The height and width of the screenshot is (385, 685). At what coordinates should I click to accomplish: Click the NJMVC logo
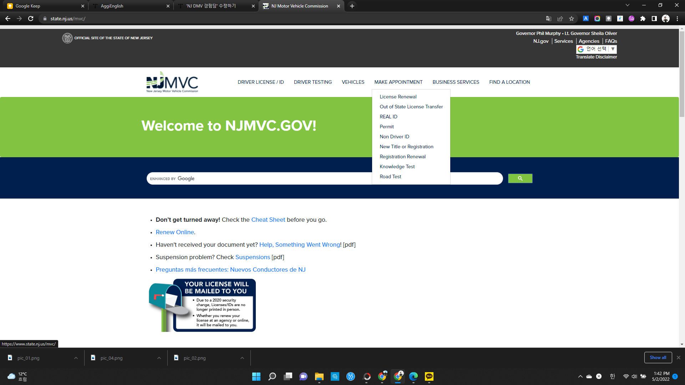point(172,82)
